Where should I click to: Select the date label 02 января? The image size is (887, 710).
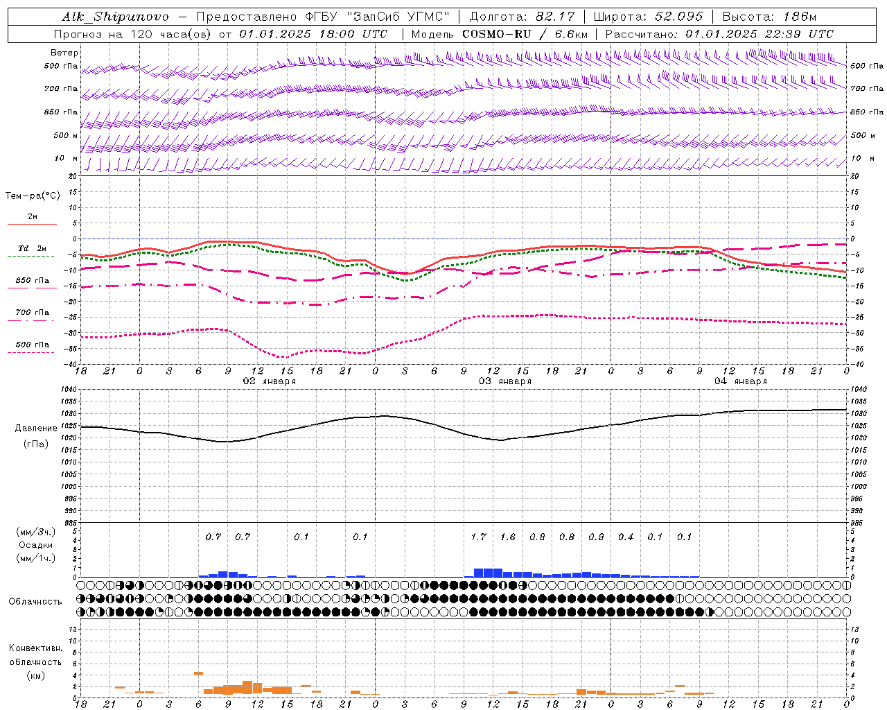269,381
